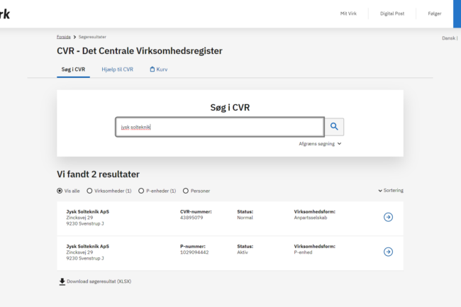Select the Søg i CVR tab

73,69
